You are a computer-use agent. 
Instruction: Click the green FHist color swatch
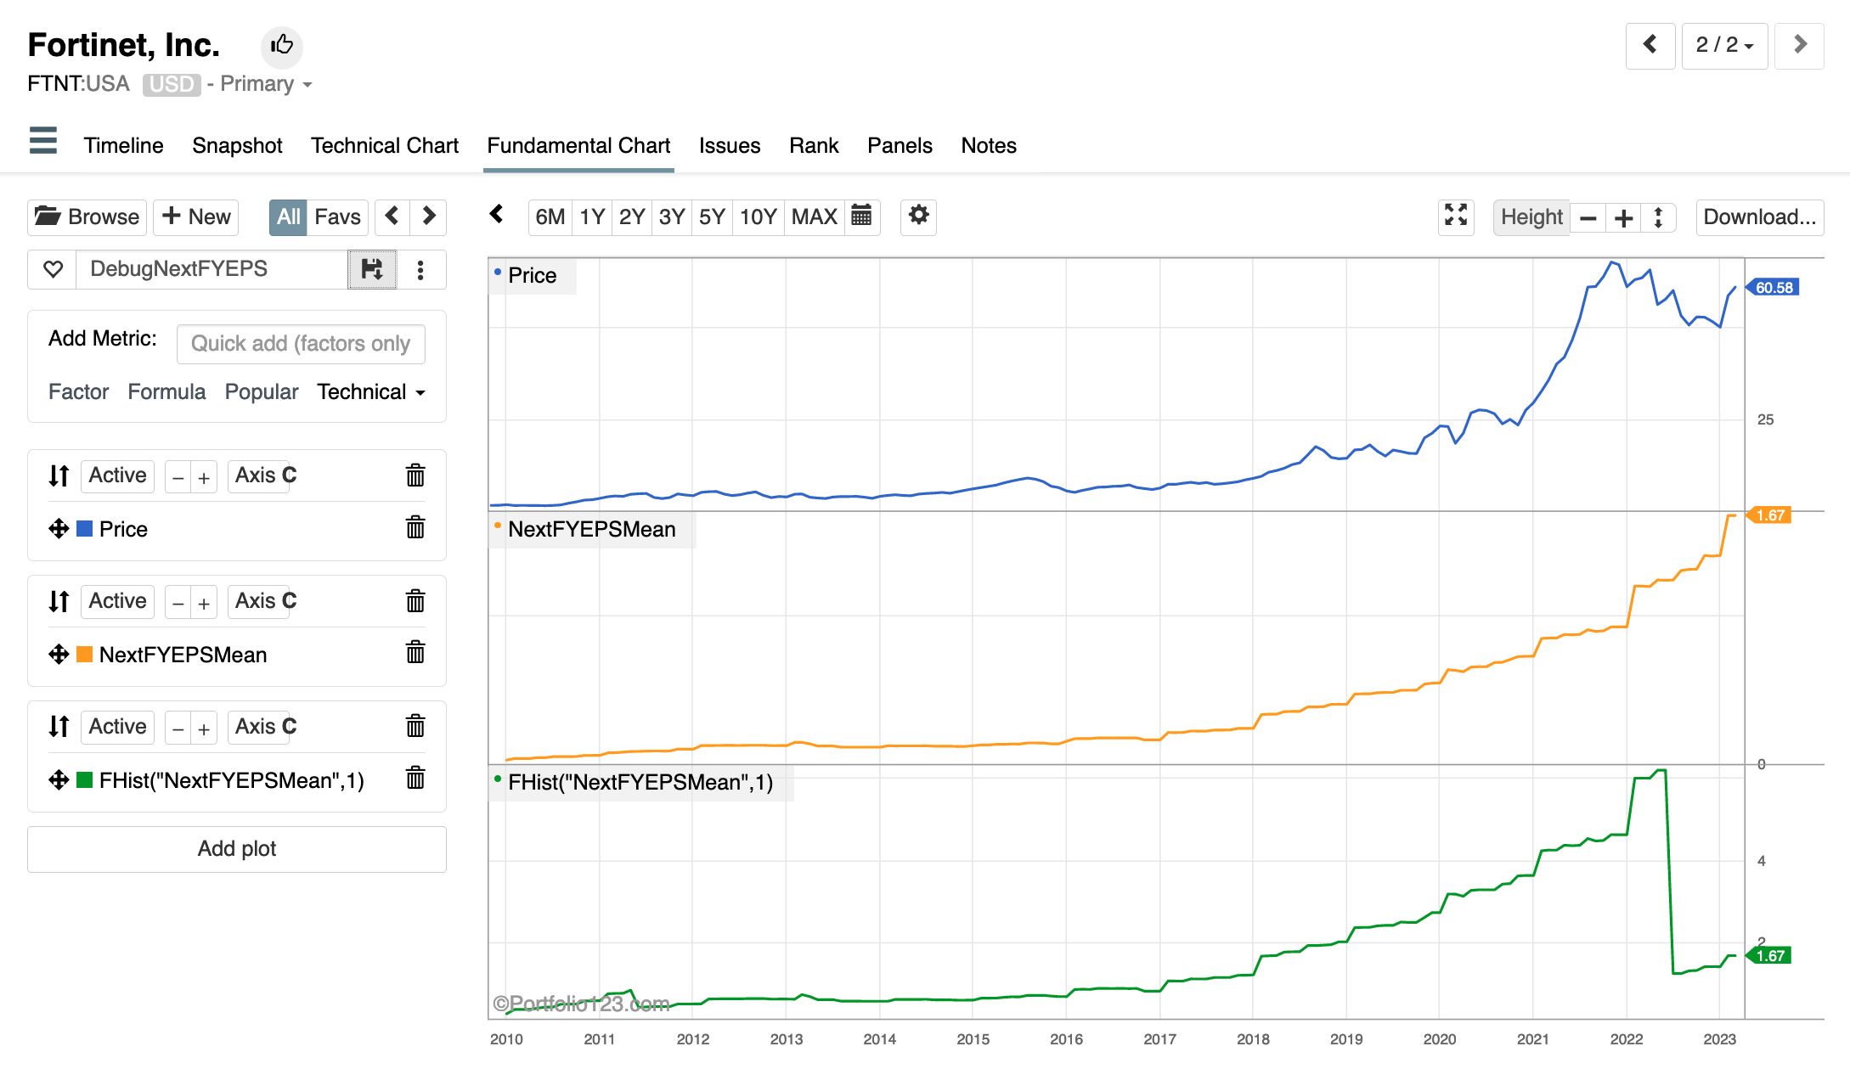pos(85,780)
